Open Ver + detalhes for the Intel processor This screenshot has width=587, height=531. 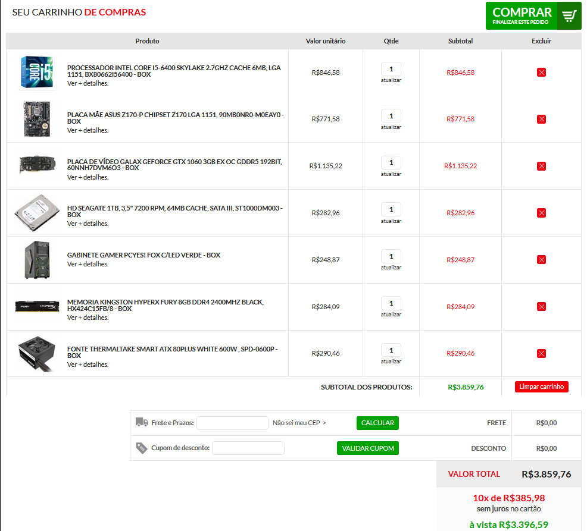pyautogui.click(x=88, y=83)
